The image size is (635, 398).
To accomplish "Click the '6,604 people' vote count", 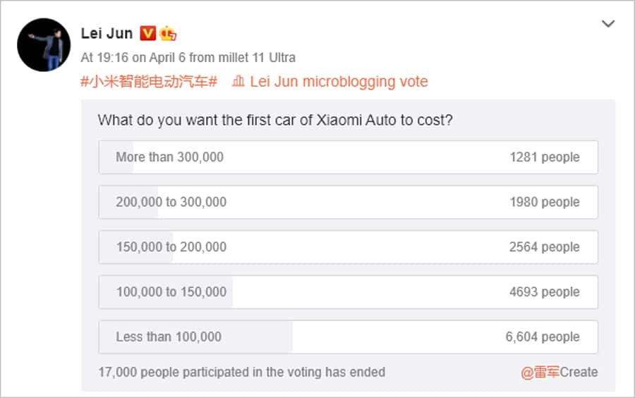I will point(543,337).
